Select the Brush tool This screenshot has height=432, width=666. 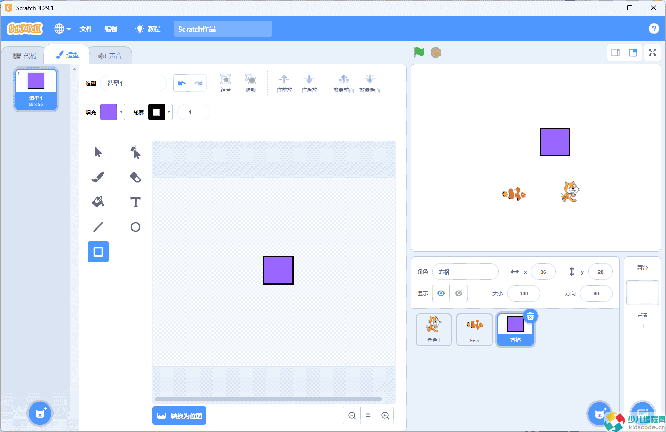click(98, 177)
